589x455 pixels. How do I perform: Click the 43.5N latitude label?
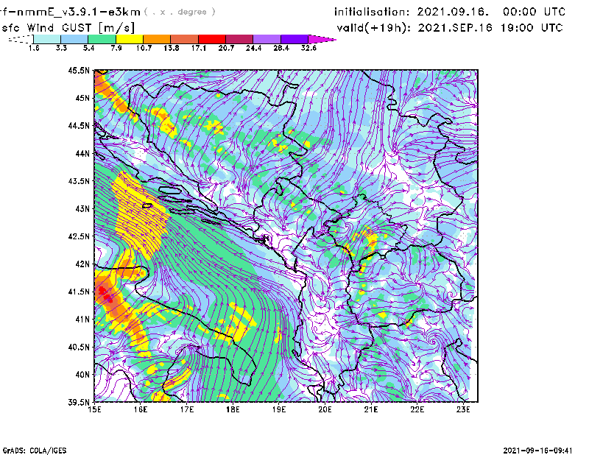[x=79, y=181]
